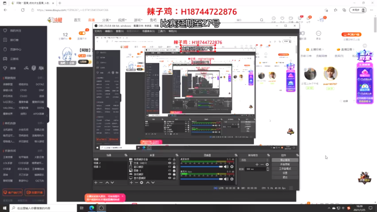The image size is (377, 212).
Task: Open the scene transition type dropdown
Action: [x=254, y=160]
